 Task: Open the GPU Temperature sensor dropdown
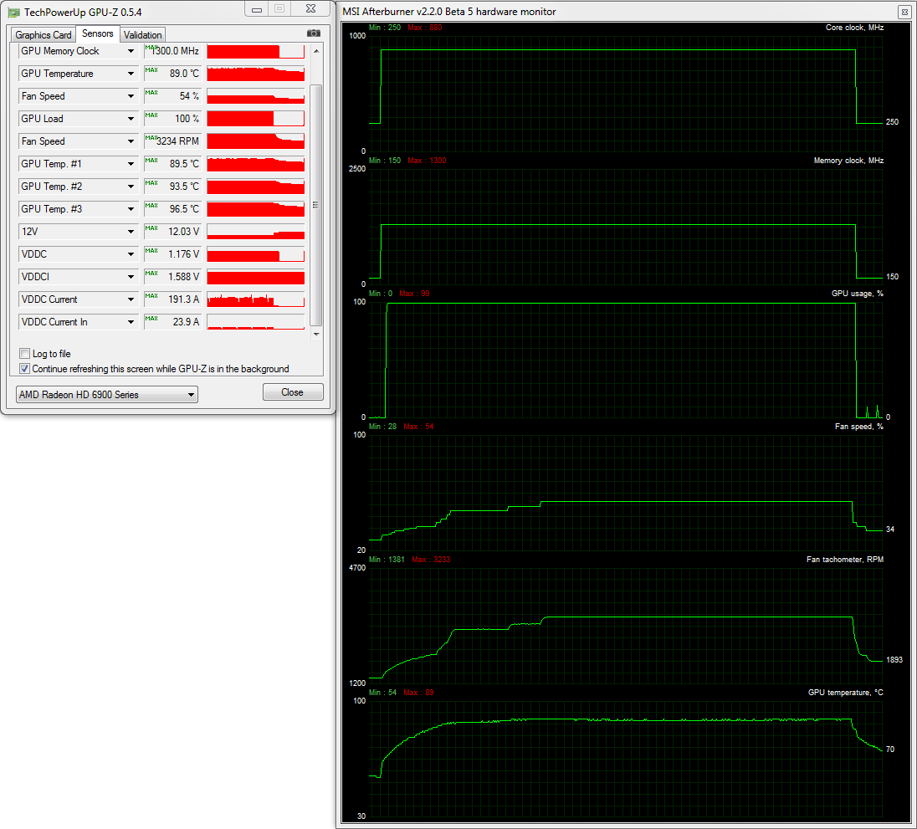(x=131, y=74)
